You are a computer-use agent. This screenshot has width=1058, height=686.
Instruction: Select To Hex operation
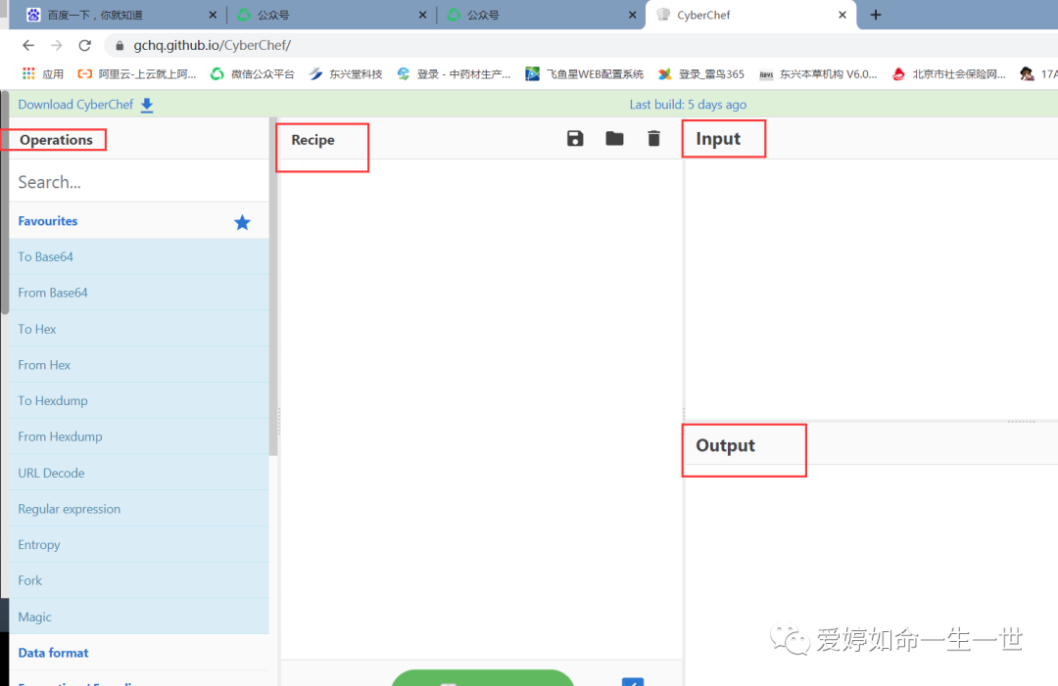click(x=139, y=329)
